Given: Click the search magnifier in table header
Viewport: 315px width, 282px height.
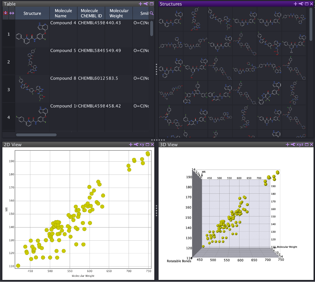Looking at the screenshot, I should (151, 13).
